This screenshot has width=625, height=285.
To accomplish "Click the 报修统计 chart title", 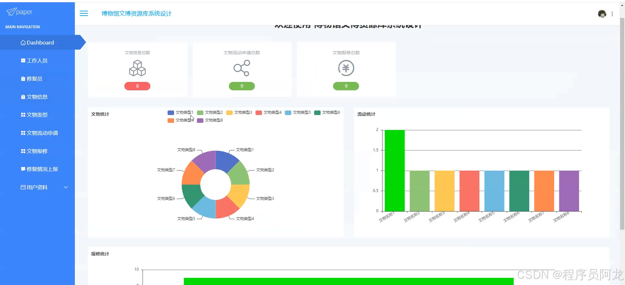I will (x=100, y=254).
